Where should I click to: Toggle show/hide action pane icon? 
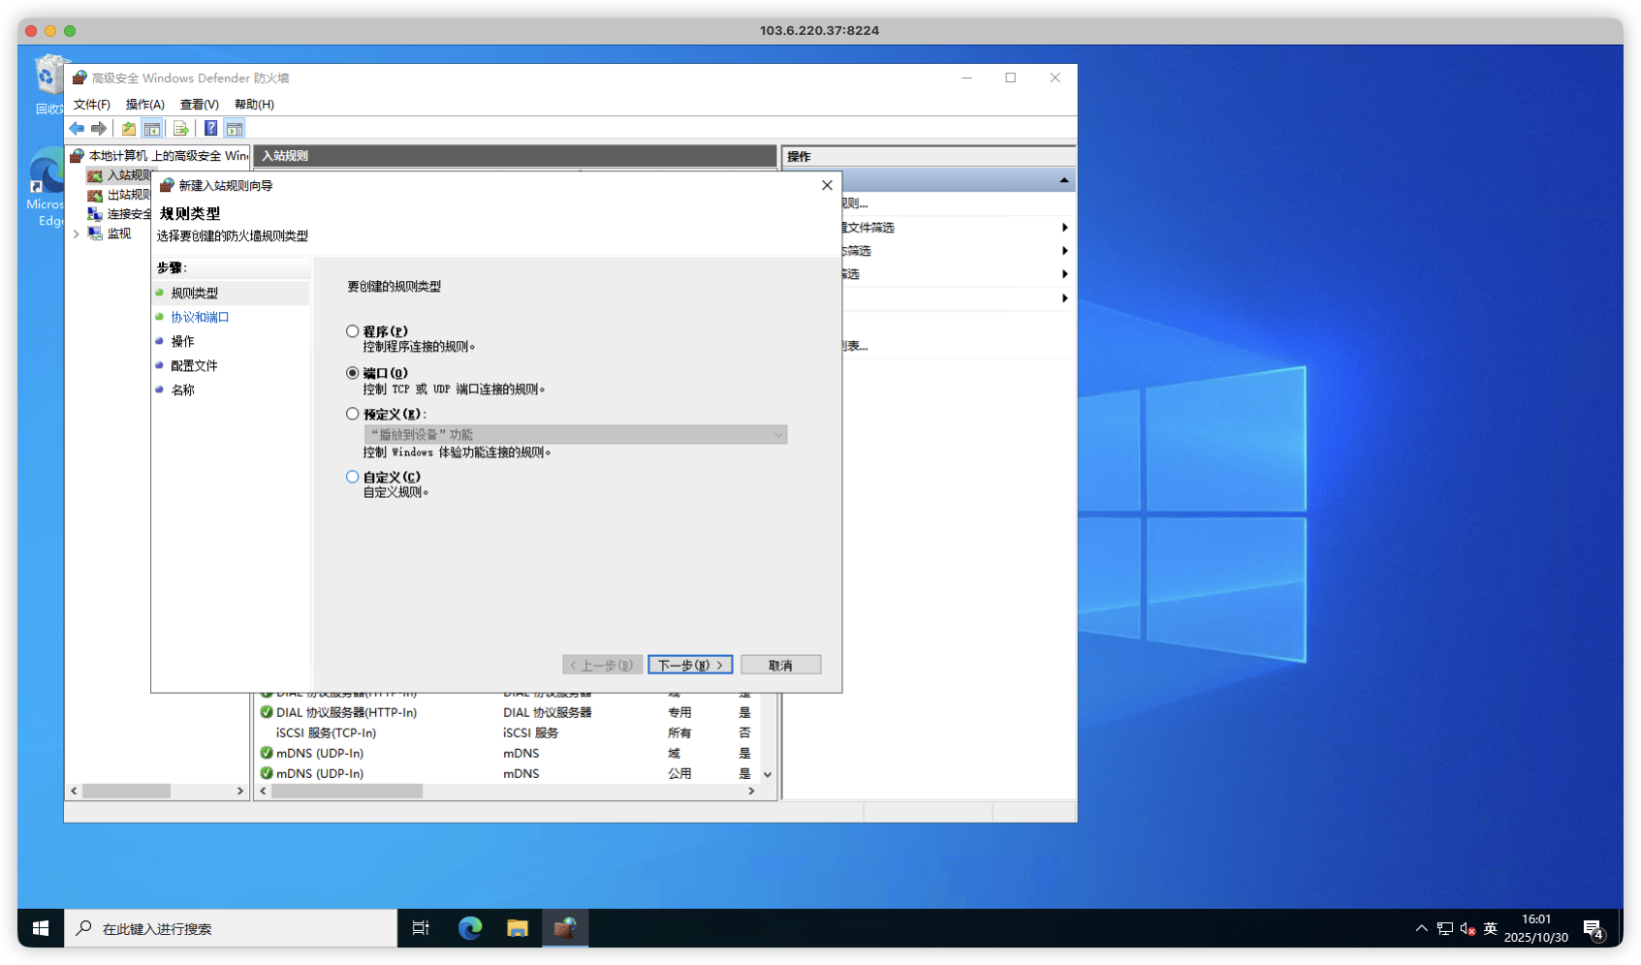pyautogui.click(x=235, y=129)
